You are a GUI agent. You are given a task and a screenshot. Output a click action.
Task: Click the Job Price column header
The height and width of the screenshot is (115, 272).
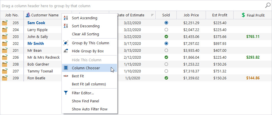(191, 15)
